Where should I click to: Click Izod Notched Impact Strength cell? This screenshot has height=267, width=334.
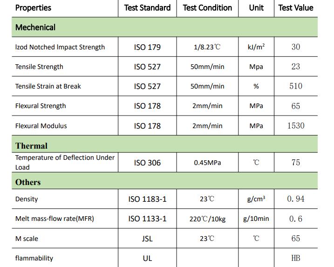coord(60,47)
